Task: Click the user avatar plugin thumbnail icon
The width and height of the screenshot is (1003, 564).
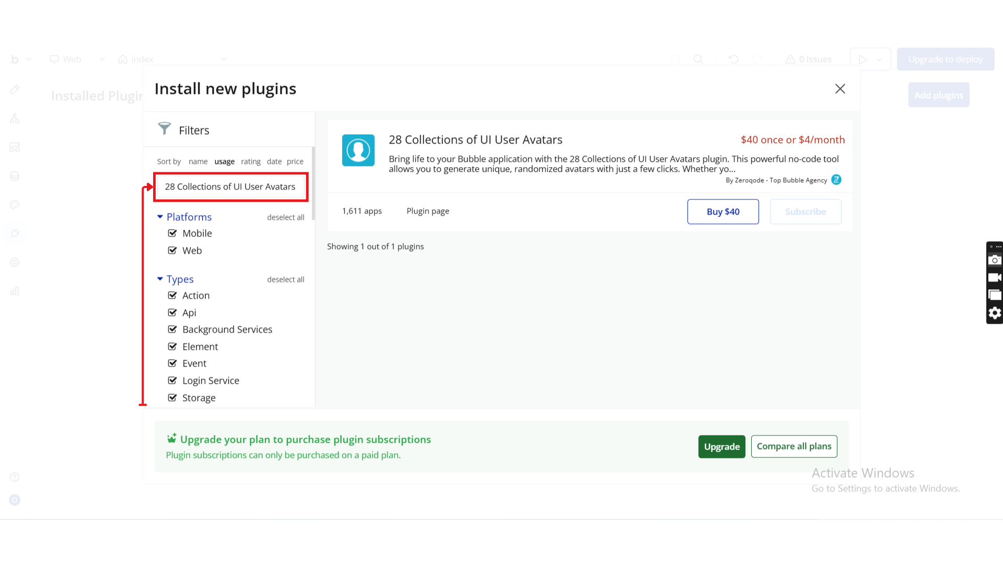Action: 358,150
